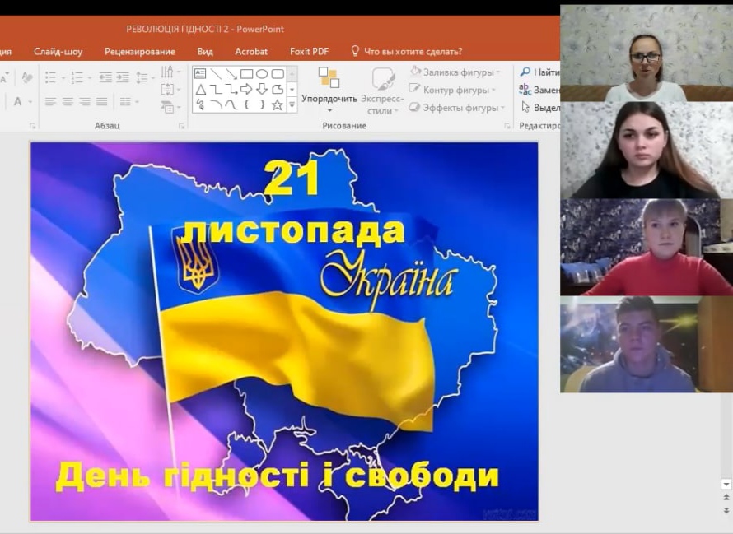Screen dimensions: 733x534
Task: Click the Ukraine flag slide image
Action: pyautogui.click(x=284, y=331)
